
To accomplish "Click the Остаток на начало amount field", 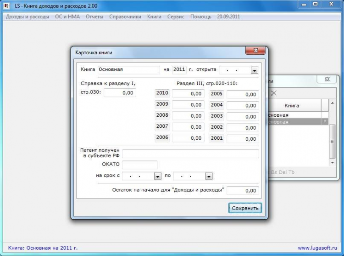I will click(x=243, y=191).
